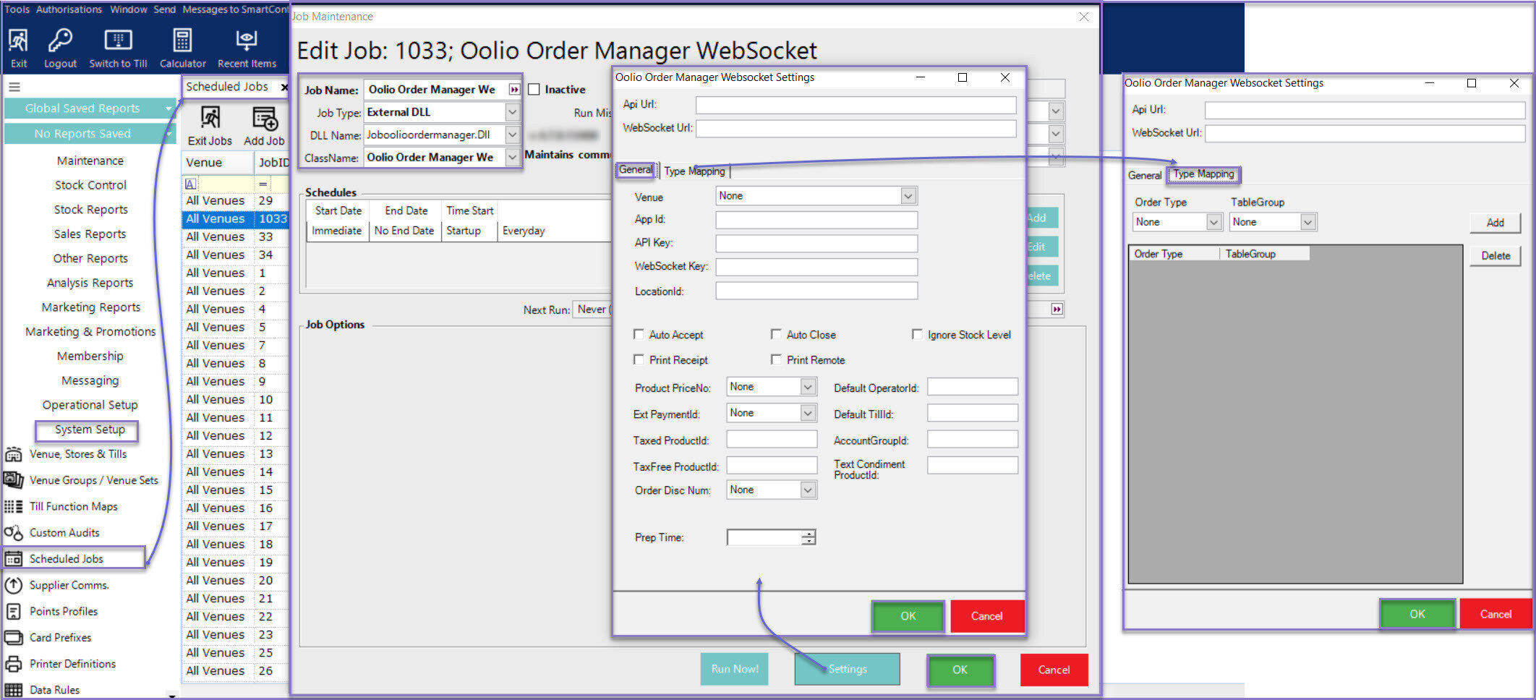Tick the Ignore Stock Level checkbox
The width and height of the screenshot is (1536, 700).
(917, 335)
